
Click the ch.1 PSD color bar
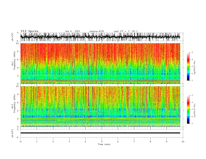click(x=188, y=67)
